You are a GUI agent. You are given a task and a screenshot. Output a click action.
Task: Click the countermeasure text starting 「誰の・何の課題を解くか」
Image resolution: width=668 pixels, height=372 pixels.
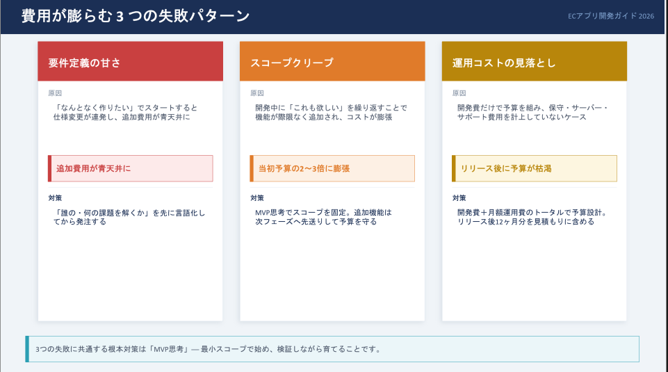tap(129, 217)
